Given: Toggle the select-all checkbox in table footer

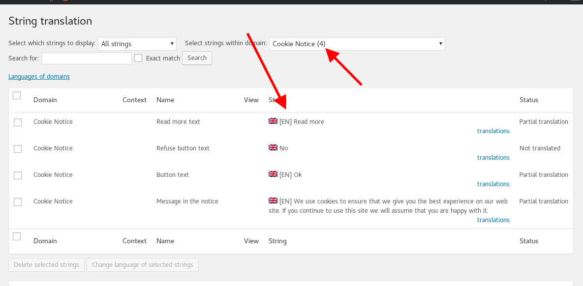Looking at the screenshot, I should [17, 236].
